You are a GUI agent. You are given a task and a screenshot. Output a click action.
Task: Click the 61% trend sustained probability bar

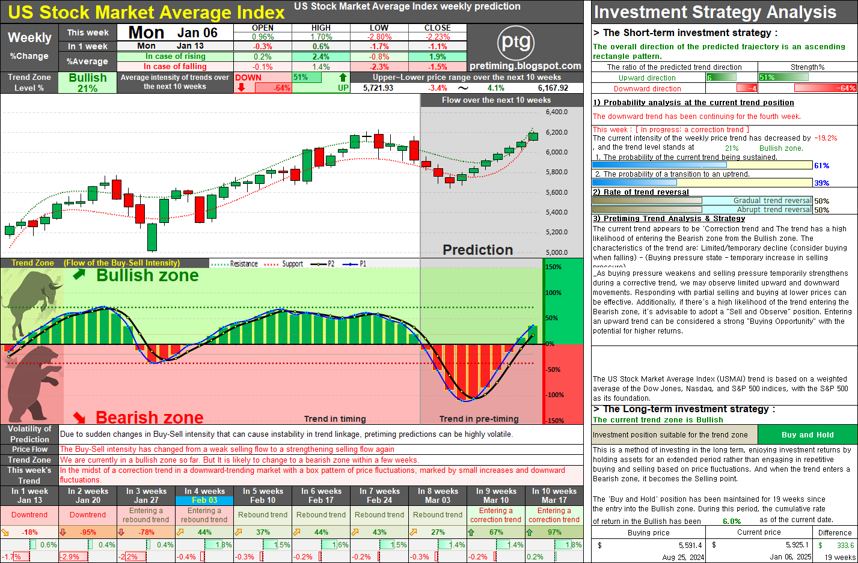pos(702,165)
